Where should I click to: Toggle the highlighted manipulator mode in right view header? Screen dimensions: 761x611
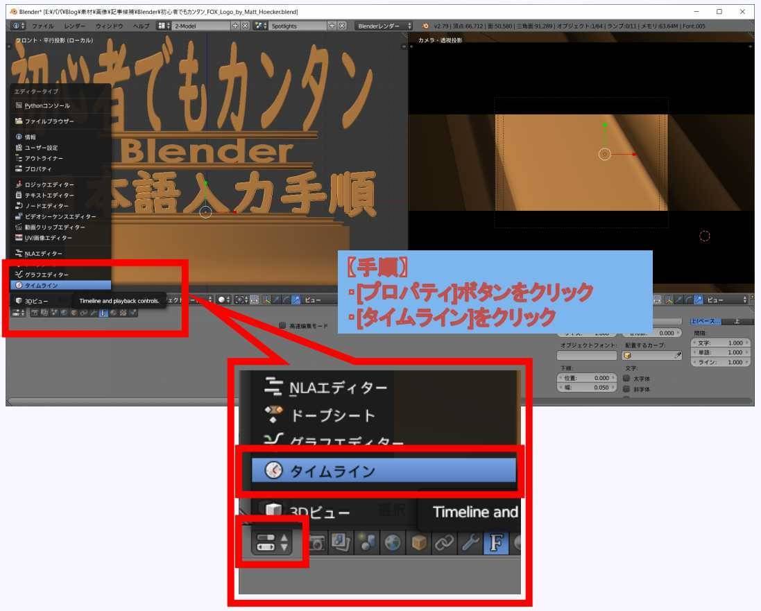coord(699,300)
